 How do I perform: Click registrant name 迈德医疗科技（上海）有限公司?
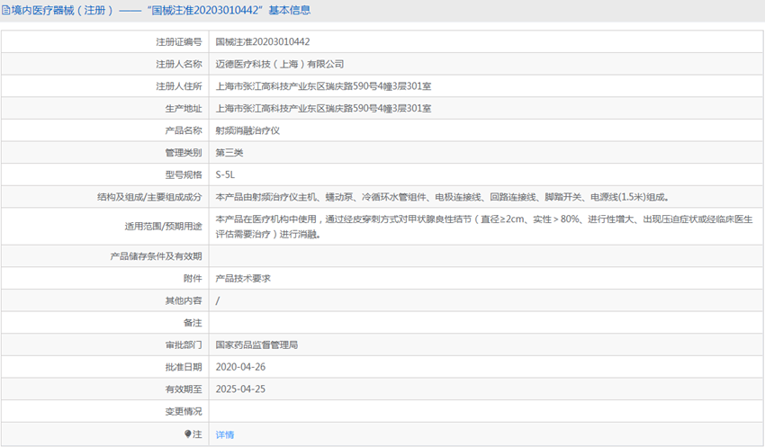pyautogui.click(x=280, y=64)
